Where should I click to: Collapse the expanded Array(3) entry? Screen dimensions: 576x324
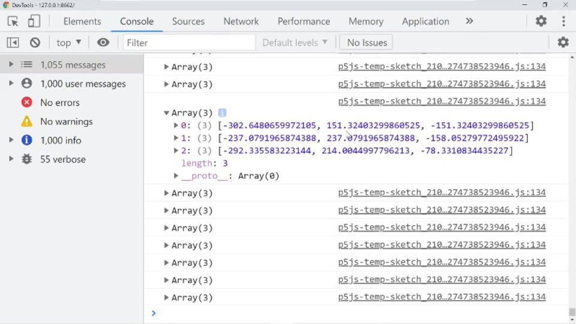click(166, 112)
